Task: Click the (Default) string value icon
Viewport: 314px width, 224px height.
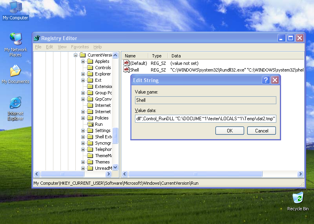Action: click(x=126, y=63)
